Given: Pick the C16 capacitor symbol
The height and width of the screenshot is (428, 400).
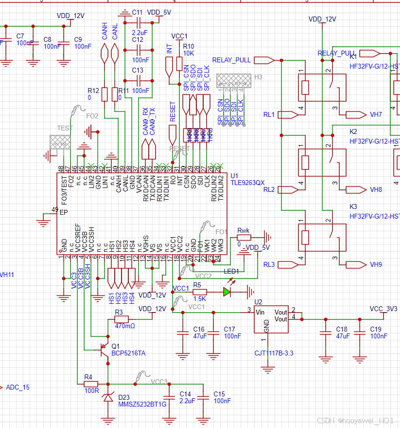Looking at the screenshot, I should [x=183, y=333].
